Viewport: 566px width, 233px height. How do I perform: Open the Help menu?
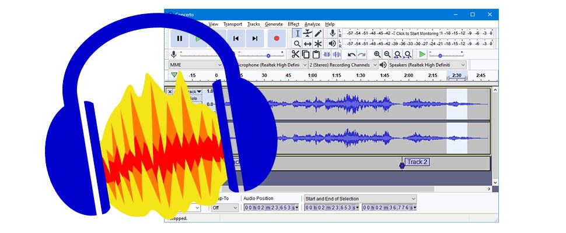click(x=330, y=24)
